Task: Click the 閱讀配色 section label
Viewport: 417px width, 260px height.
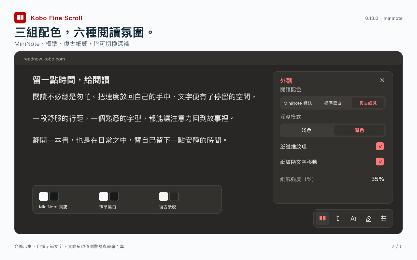Action: tap(291, 89)
